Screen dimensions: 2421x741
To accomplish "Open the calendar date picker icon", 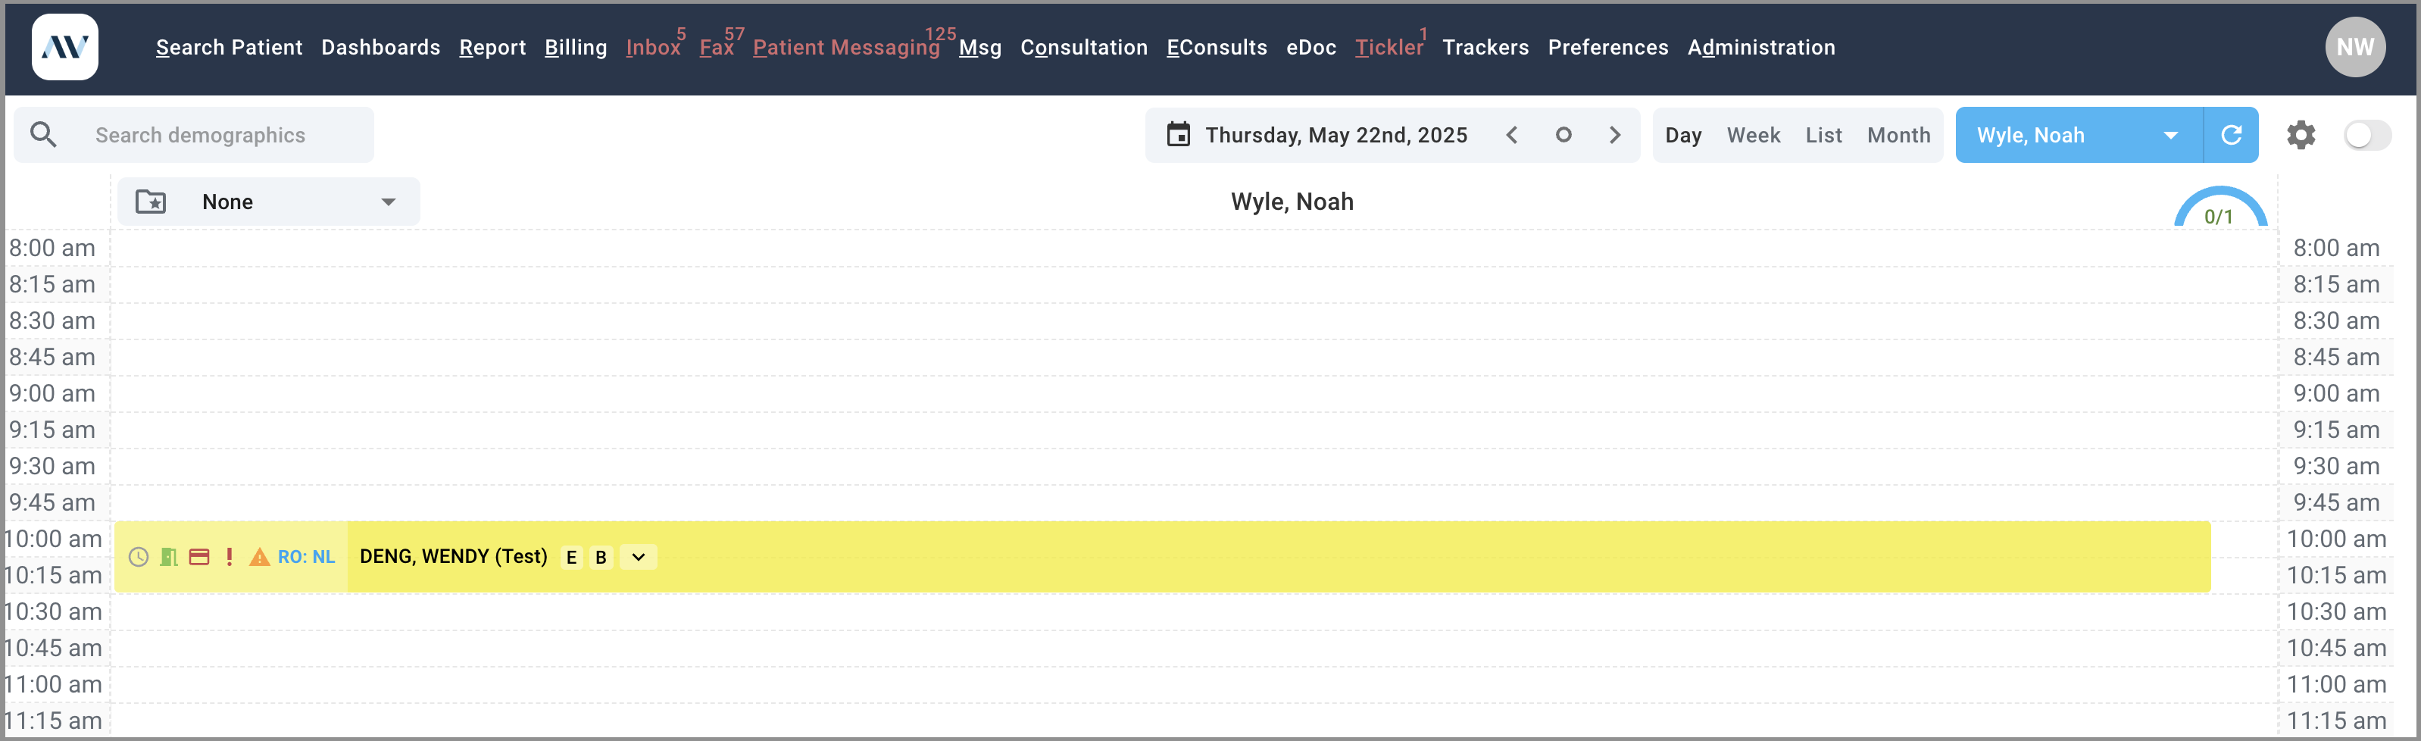I will click(x=1178, y=134).
